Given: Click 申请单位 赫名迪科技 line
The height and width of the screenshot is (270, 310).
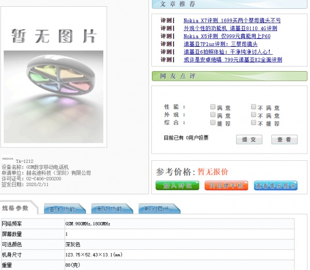Looking at the screenshot, I should pyautogui.click(x=47, y=173).
